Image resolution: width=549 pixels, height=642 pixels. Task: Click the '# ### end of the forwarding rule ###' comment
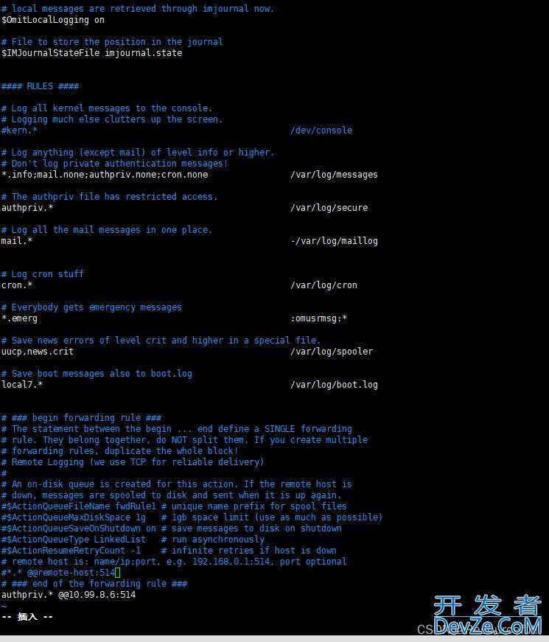[94, 584]
